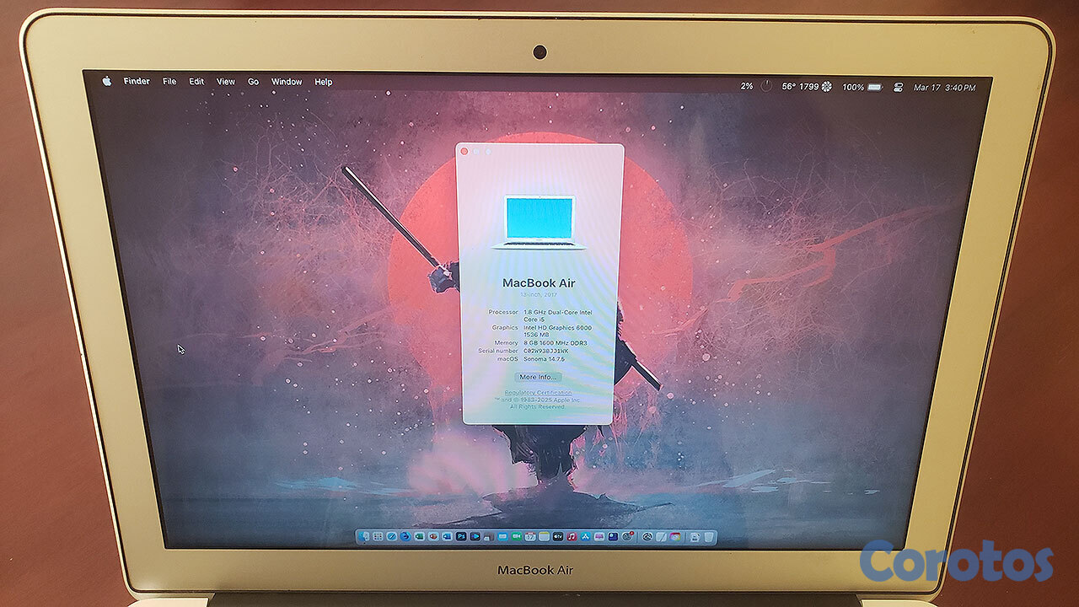Open the Apple menu

107,82
